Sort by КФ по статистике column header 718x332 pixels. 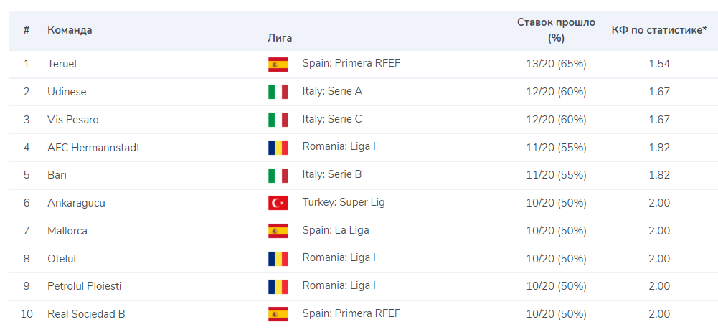pyautogui.click(x=659, y=30)
